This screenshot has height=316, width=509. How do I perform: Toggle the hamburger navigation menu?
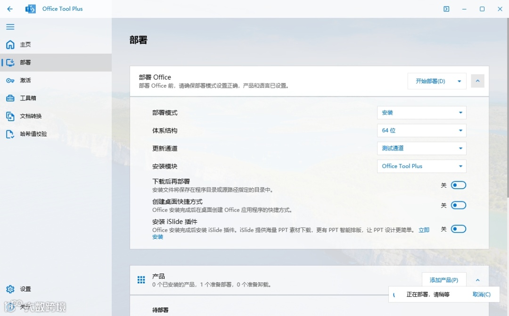coord(10,26)
